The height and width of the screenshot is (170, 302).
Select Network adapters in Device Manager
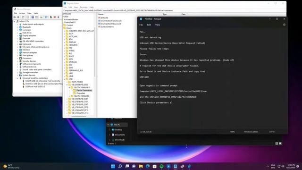coord(30,52)
